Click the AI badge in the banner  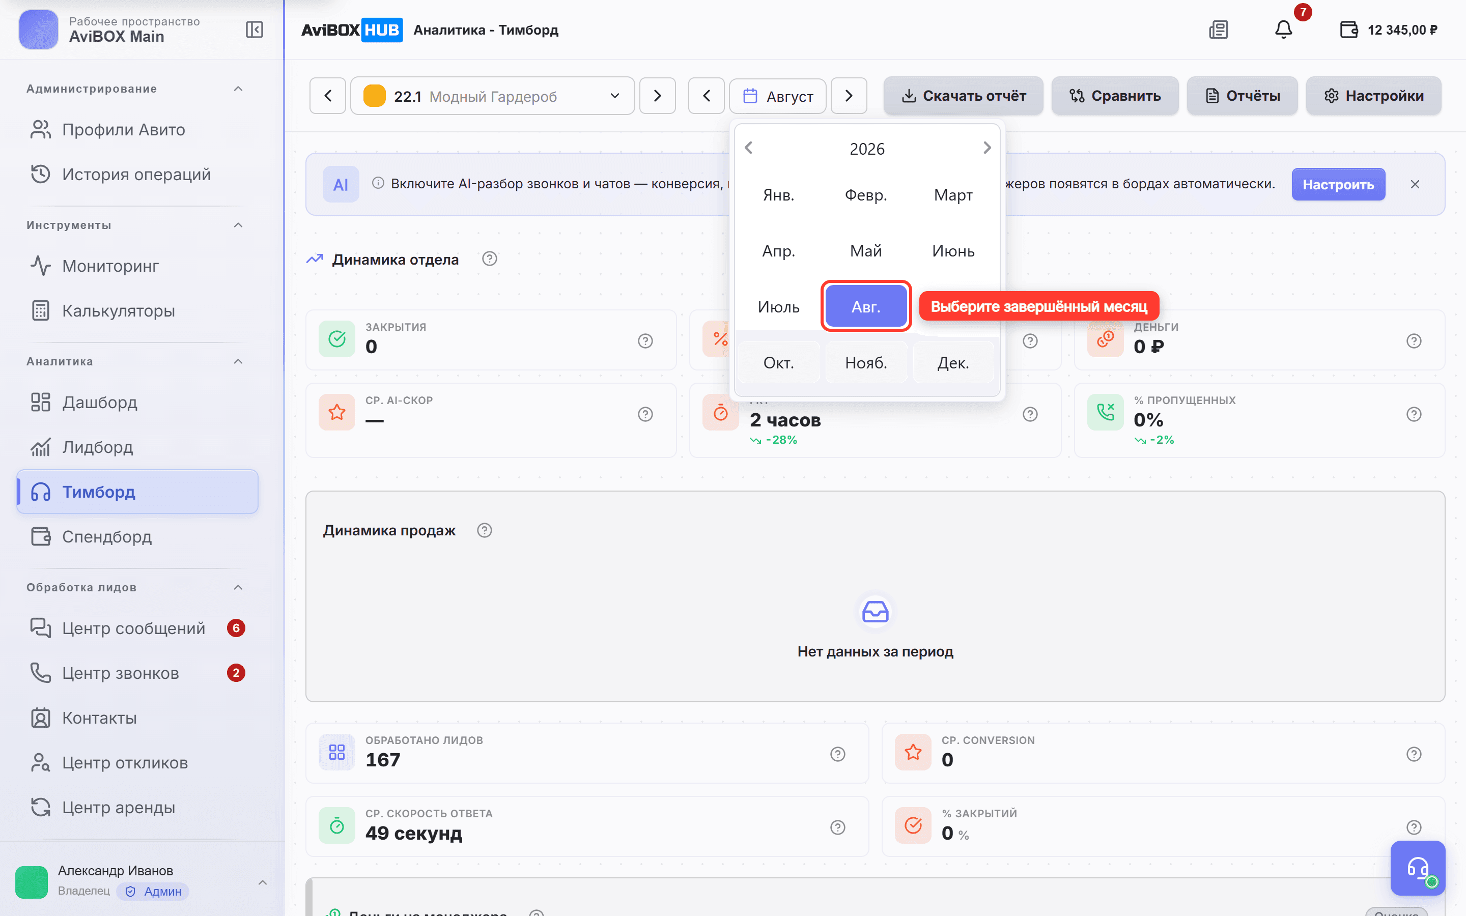click(x=341, y=184)
